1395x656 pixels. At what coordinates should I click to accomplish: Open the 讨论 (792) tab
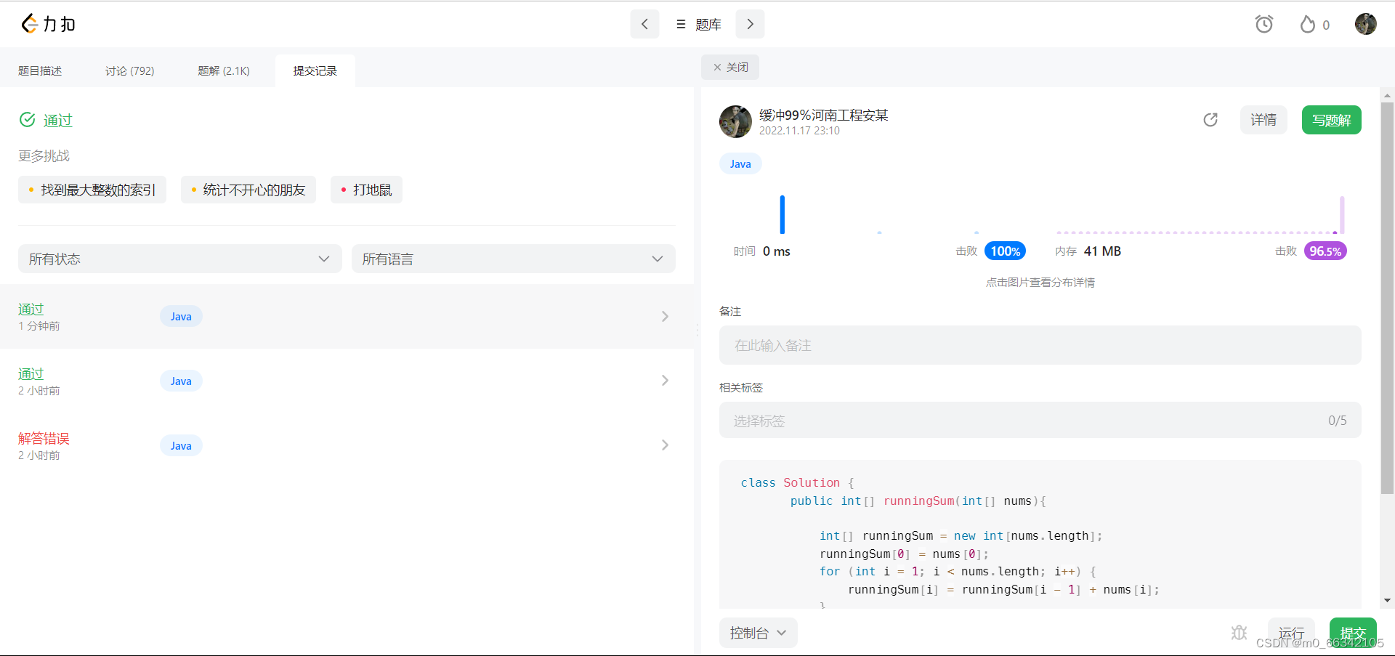[x=129, y=70]
